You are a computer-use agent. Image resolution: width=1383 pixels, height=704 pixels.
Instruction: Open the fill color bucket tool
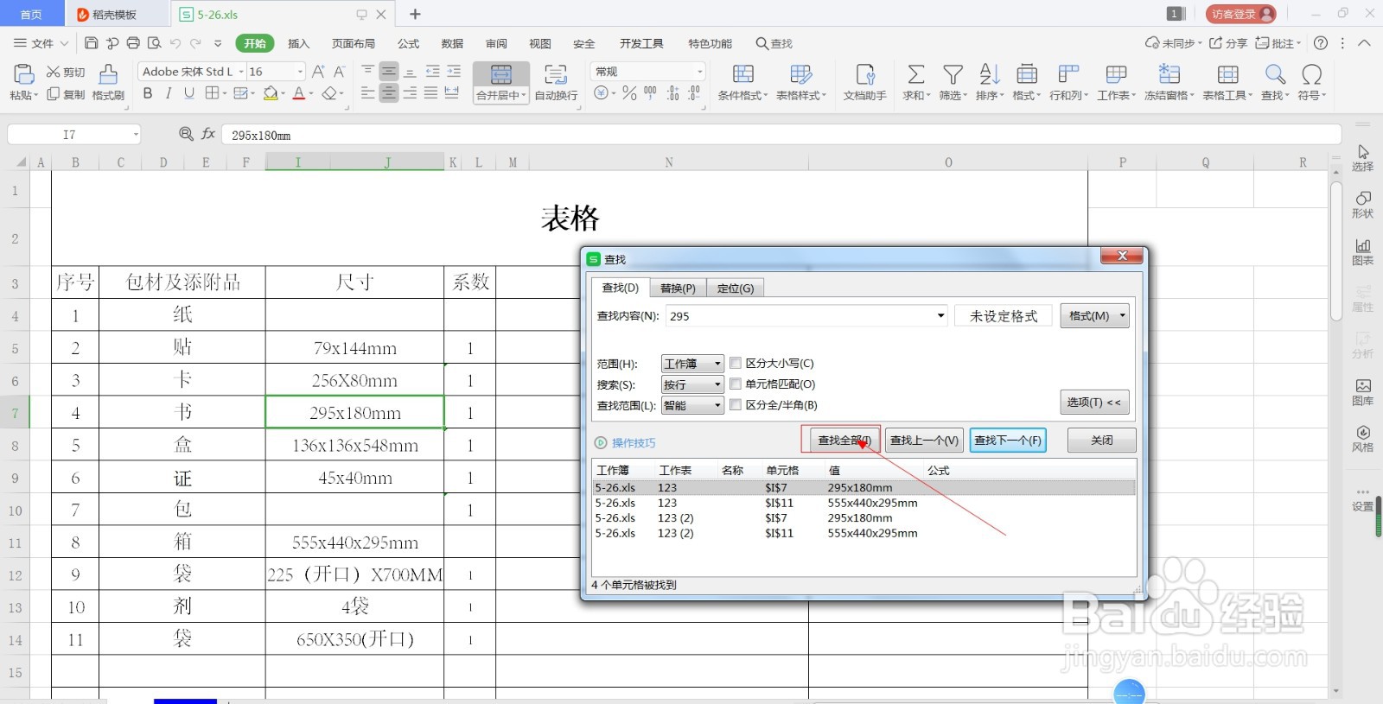[271, 93]
